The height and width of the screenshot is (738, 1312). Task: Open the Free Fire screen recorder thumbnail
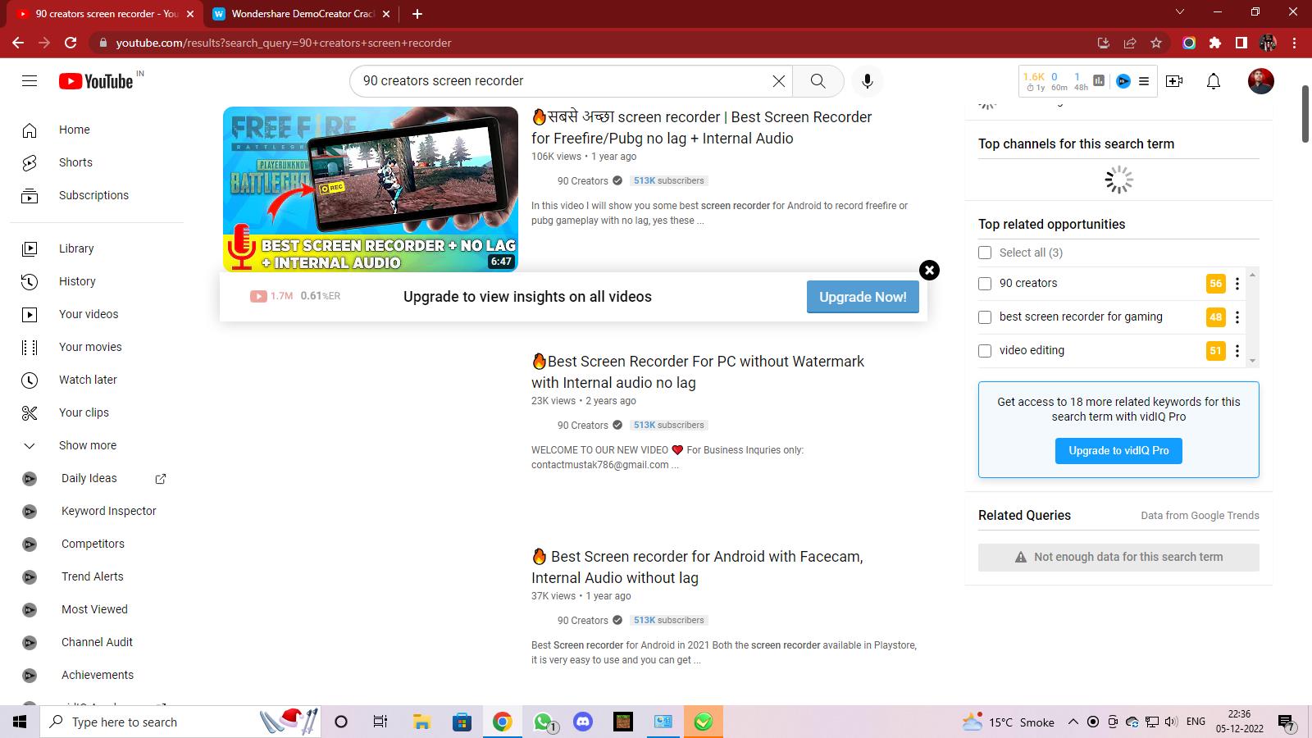(371, 189)
